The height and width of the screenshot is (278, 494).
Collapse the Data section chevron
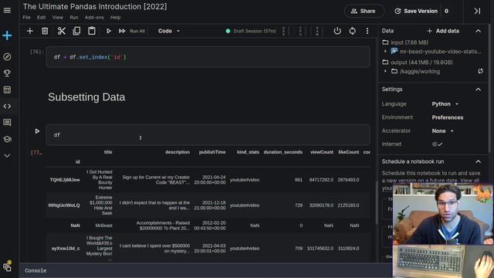pos(478,31)
